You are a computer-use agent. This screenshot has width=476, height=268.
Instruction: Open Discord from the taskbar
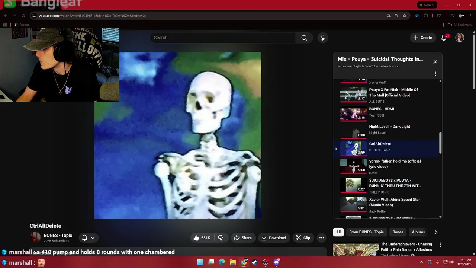click(x=277, y=262)
